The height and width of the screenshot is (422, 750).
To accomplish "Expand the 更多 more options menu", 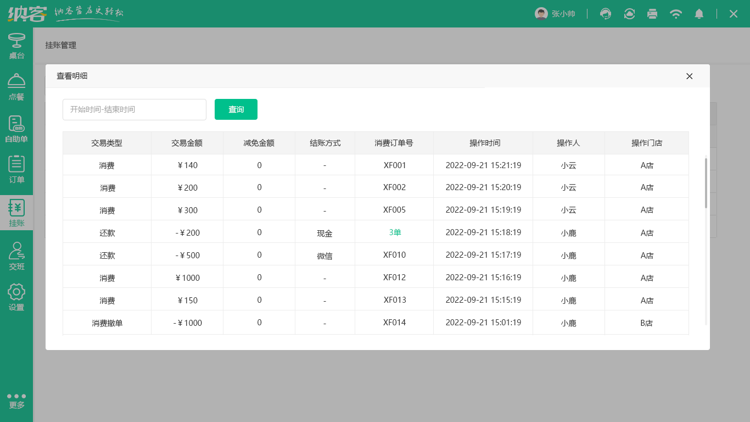I will click(16, 399).
